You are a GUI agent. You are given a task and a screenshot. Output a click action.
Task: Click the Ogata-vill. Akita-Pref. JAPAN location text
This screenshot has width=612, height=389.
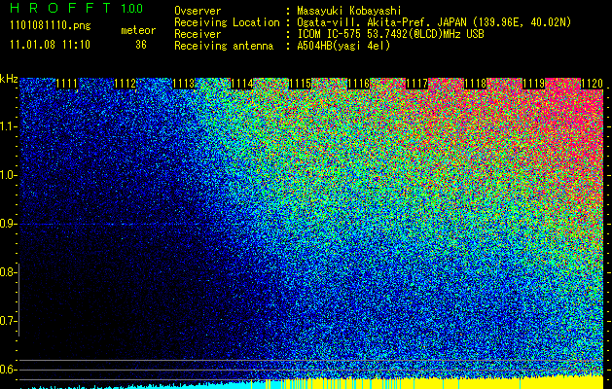[434, 23]
